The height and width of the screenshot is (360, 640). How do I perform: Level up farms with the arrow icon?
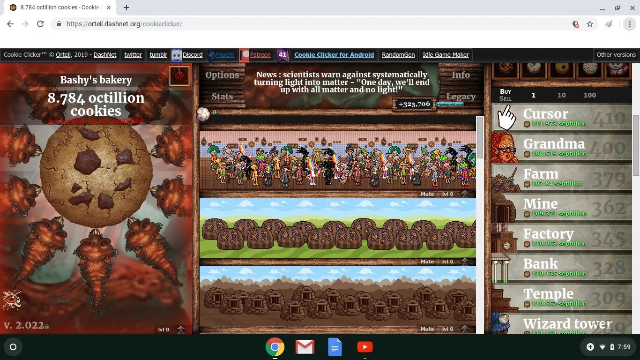coord(465,262)
